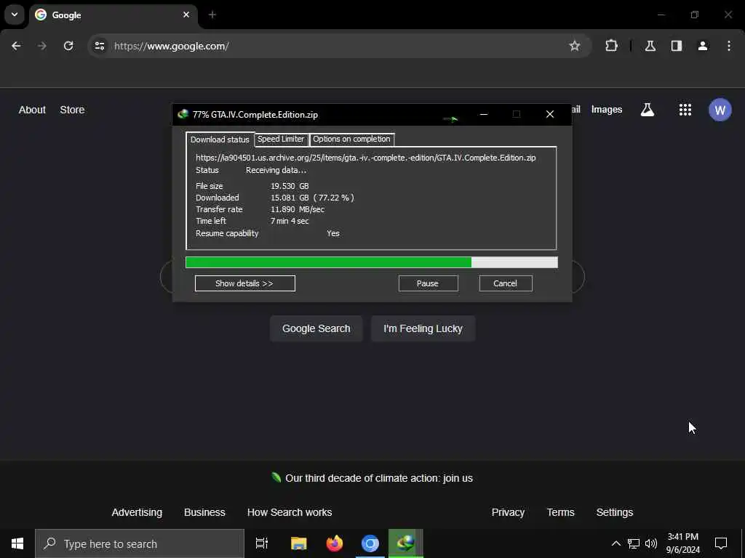Cancel the GTA IV download
The image size is (745, 558).
pyautogui.click(x=506, y=283)
